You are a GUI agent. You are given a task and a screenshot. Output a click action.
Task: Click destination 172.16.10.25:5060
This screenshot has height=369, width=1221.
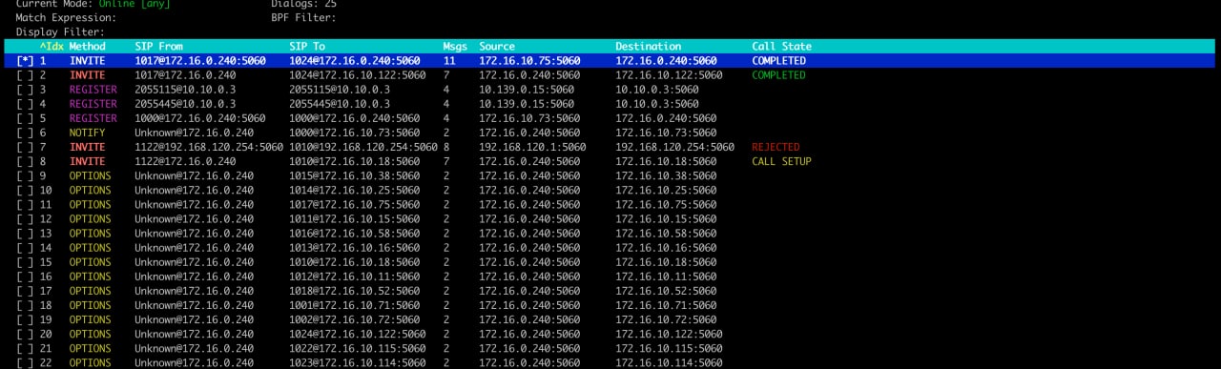coord(666,191)
